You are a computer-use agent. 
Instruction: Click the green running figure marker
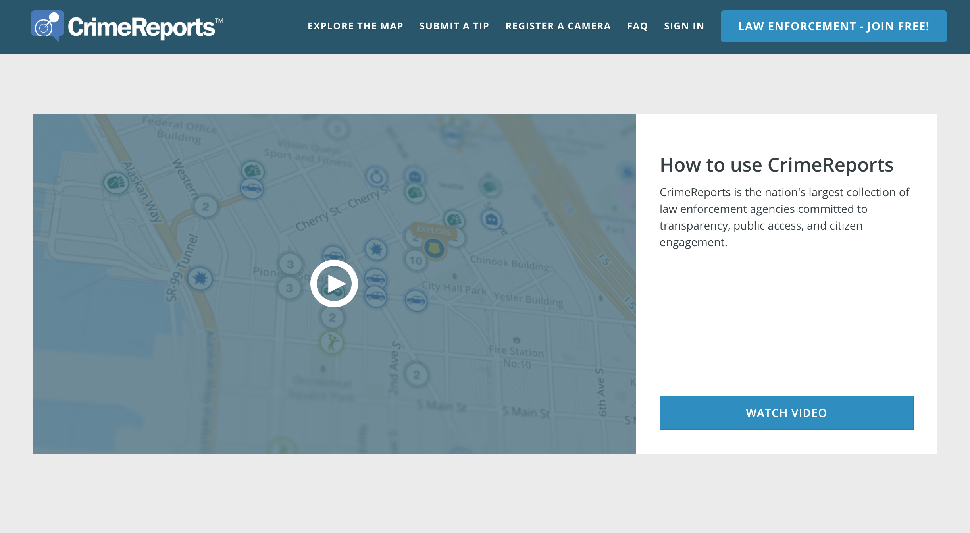coord(332,342)
